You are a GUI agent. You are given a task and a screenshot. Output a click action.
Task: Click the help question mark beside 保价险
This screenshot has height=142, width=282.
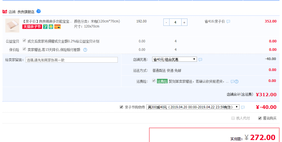pyautogui.click(x=85, y=50)
